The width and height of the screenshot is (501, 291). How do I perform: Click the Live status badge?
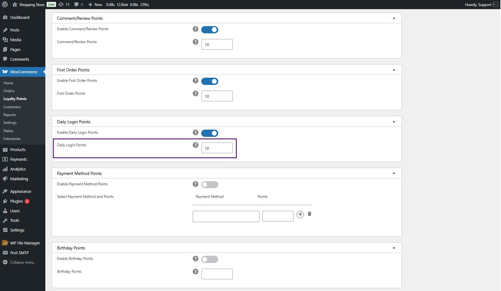[51, 4]
